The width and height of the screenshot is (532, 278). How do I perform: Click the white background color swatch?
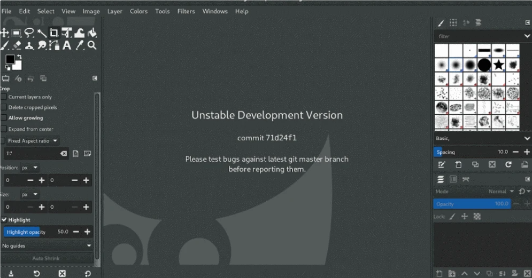point(18,66)
